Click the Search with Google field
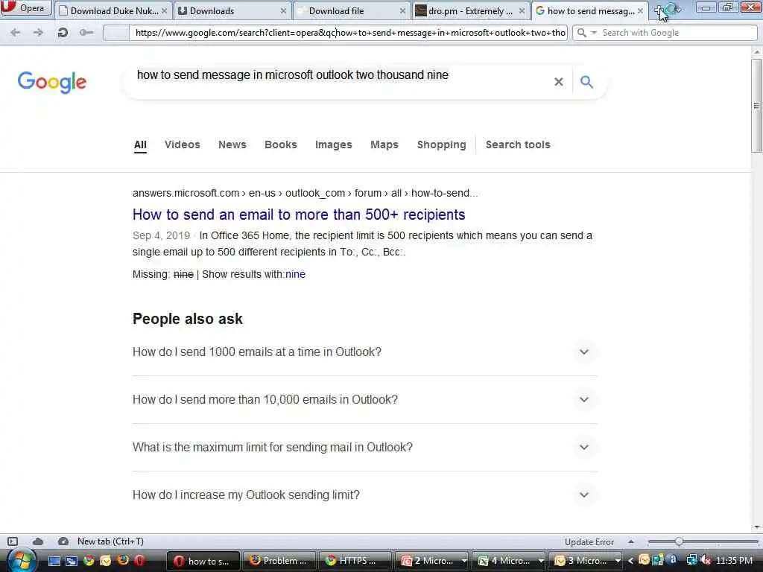The width and height of the screenshot is (763, 572). (678, 33)
